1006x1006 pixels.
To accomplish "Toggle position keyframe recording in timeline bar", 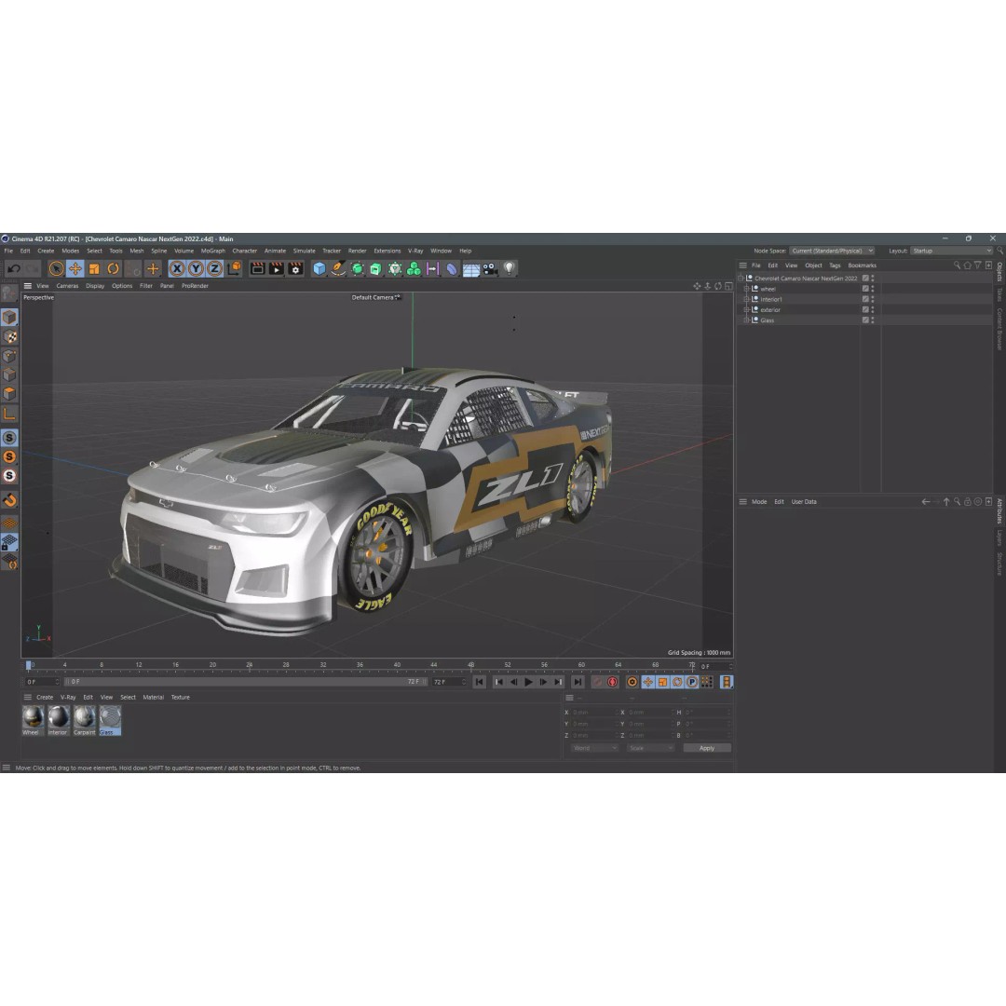I will click(x=647, y=682).
